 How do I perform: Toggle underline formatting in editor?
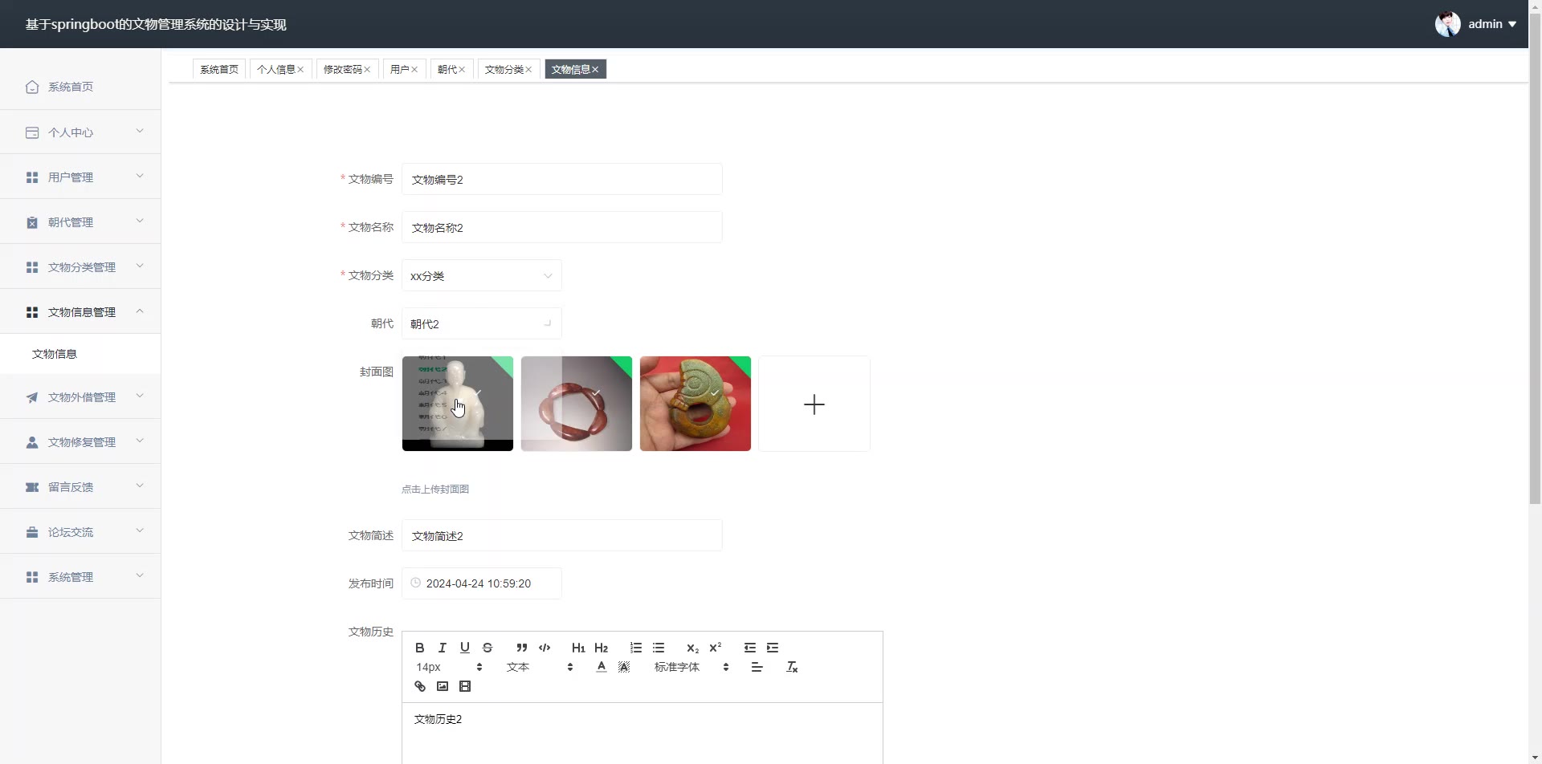tap(464, 648)
